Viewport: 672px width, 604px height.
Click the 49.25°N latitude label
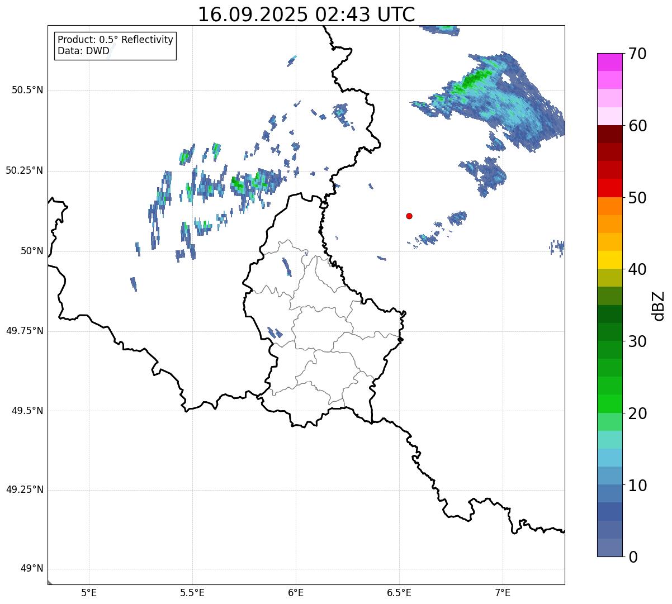pyautogui.click(x=25, y=489)
